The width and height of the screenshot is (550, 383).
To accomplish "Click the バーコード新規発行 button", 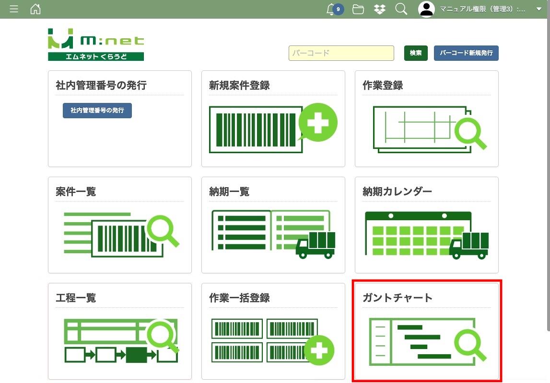I will click(x=466, y=53).
